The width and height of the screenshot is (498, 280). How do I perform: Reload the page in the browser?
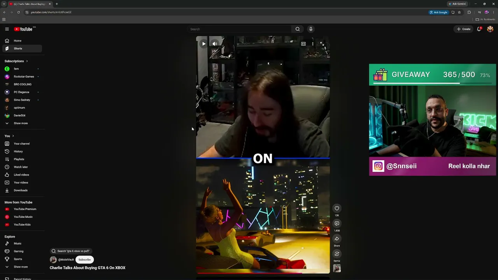point(18,12)
